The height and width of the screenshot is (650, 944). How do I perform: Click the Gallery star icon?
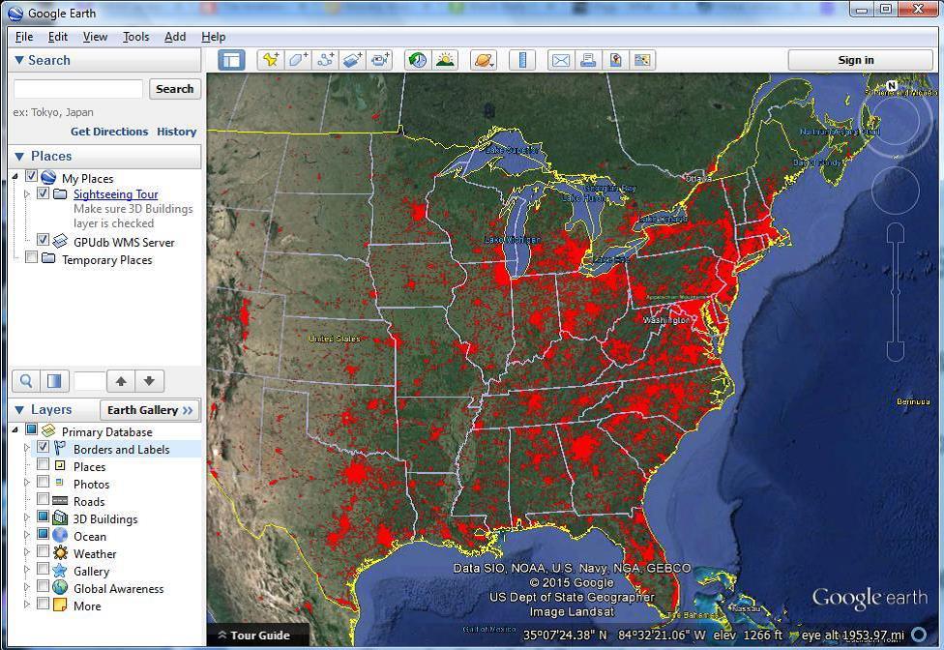tap(60, 570)
